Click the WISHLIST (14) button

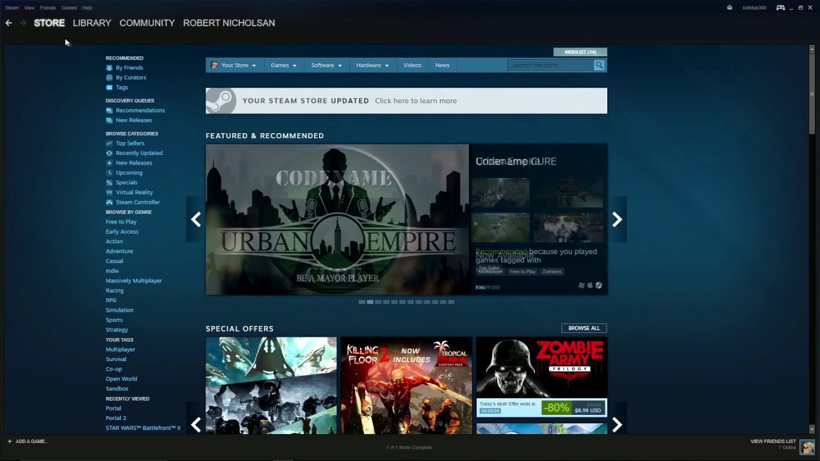580,52
